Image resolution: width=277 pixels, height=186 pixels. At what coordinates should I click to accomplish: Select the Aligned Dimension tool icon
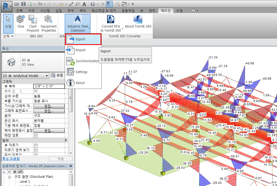tap(71, 4)
